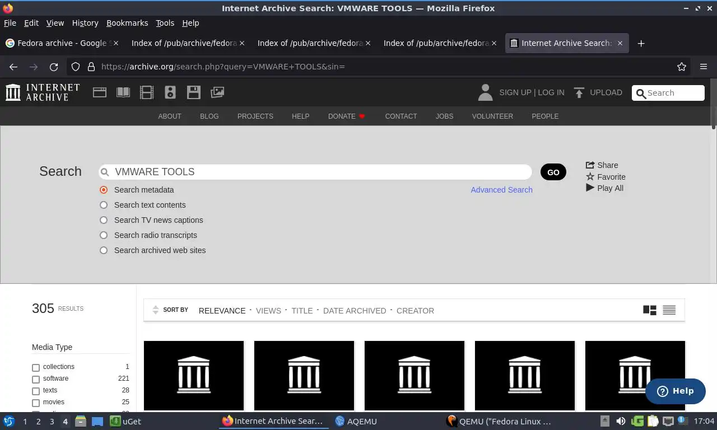Viewport: 717px width, 430px height.
Task: Click the padlock site info icon
Action: pos(91,67)
